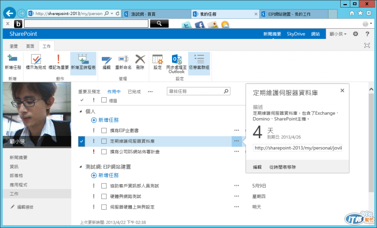Click 編輯 in the callout footer
The height and width of the screenshot is (228, 377).
coord(257,167)
